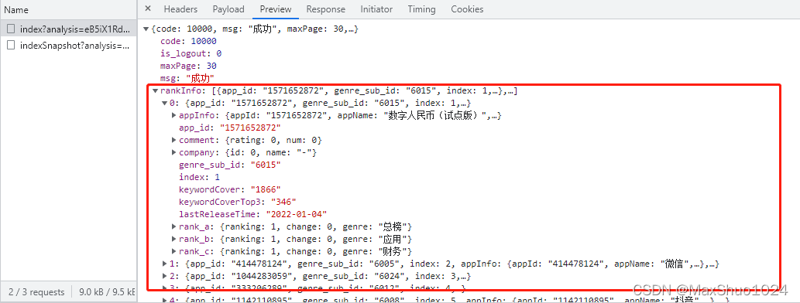Expand rankInfo item 2 with app_id 1044283059
800x303 pixels.
coord(165,276)
